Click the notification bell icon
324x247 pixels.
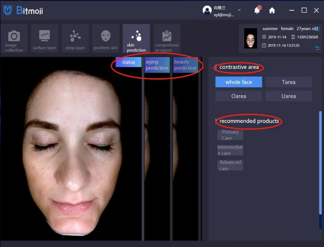257,10
